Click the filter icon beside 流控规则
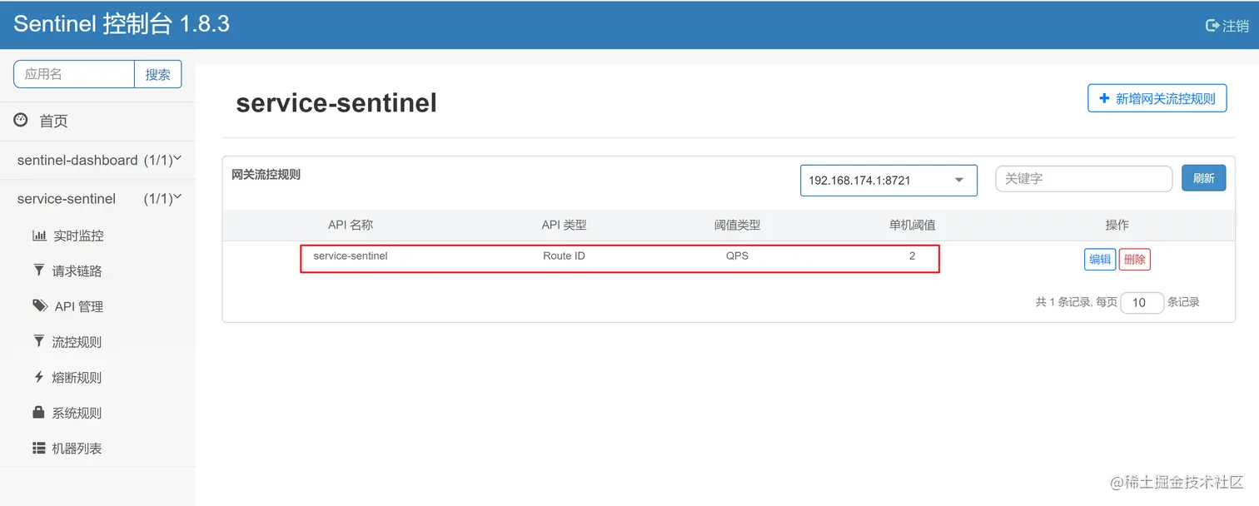1259x506 pixels. tap(38, 341)
